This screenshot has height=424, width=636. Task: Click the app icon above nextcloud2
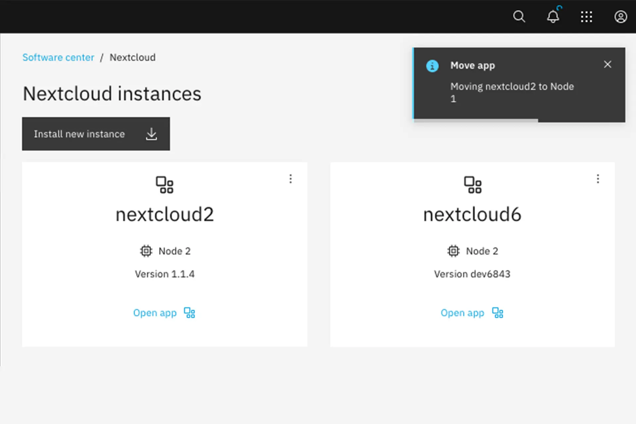165,185
